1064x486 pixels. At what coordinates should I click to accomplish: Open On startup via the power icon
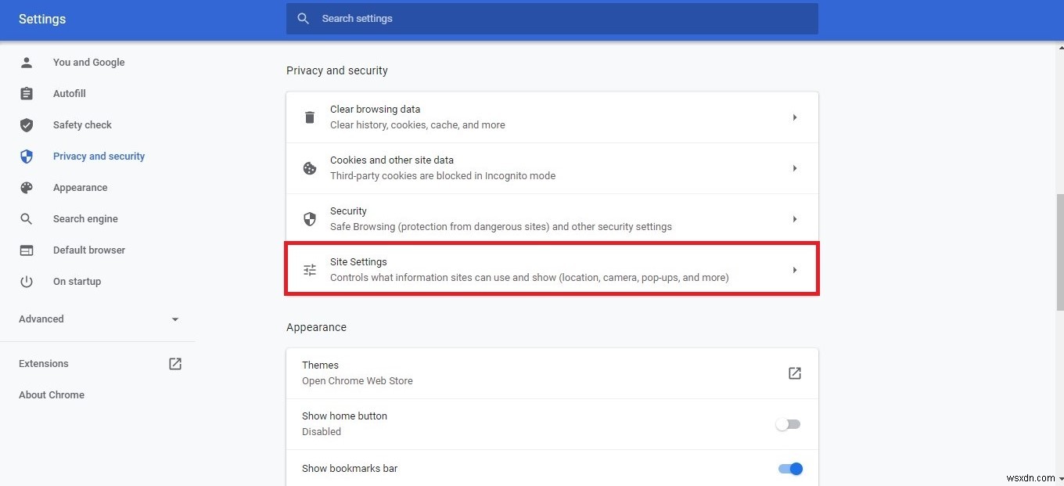tap(27, 281)
